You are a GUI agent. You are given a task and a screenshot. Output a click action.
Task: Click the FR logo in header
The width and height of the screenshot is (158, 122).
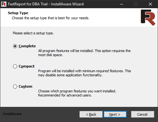point(148,17)
